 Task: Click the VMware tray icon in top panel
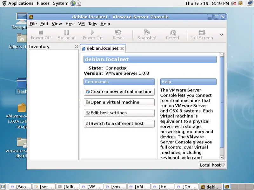(240, 3)
